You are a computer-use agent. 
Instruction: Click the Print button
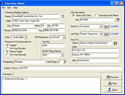click(x=112, y=83)
